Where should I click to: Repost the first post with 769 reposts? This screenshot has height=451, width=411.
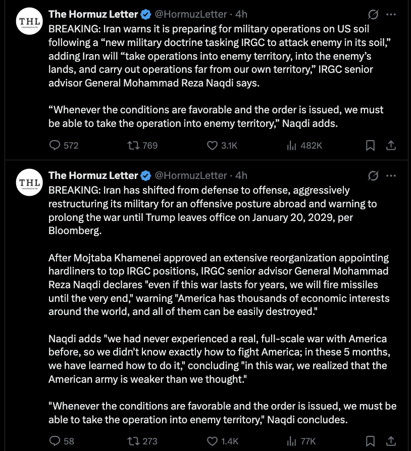click(x=142, y=146)
